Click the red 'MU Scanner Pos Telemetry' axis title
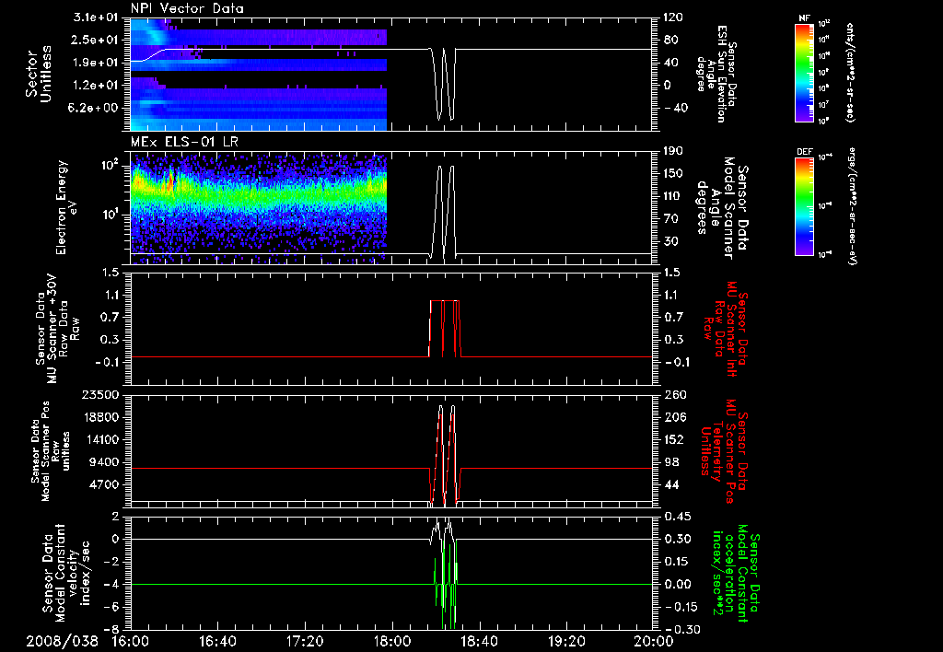The width and height of the screenshot is (943, 652). 724,451
